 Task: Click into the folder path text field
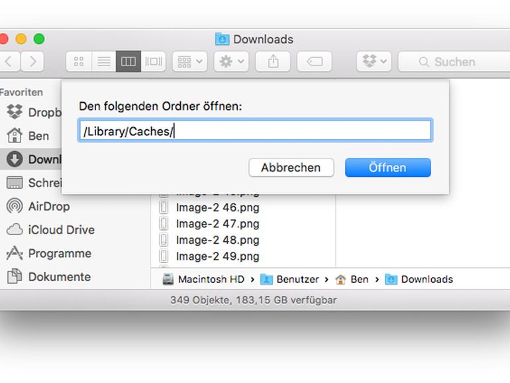pyautogui.click(x=255, y=131)
